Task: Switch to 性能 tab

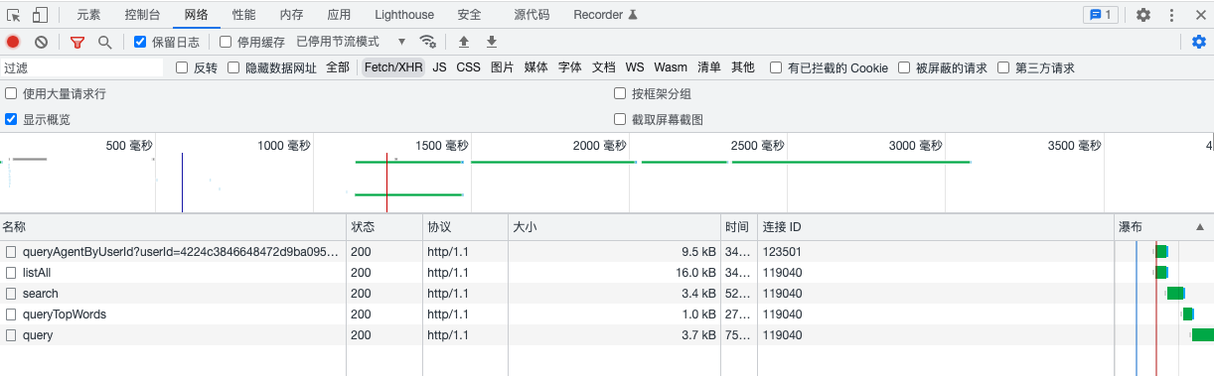Action: tap(243, 15)
